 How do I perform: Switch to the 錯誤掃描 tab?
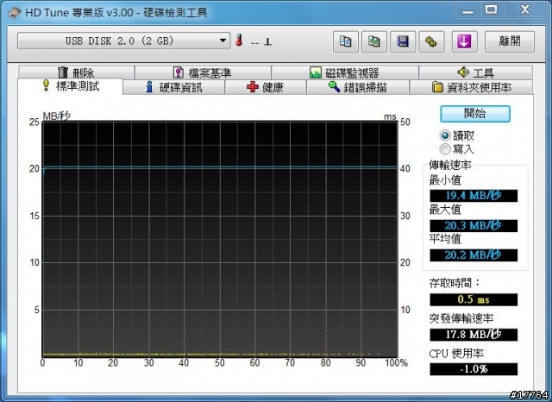(358, 87)
